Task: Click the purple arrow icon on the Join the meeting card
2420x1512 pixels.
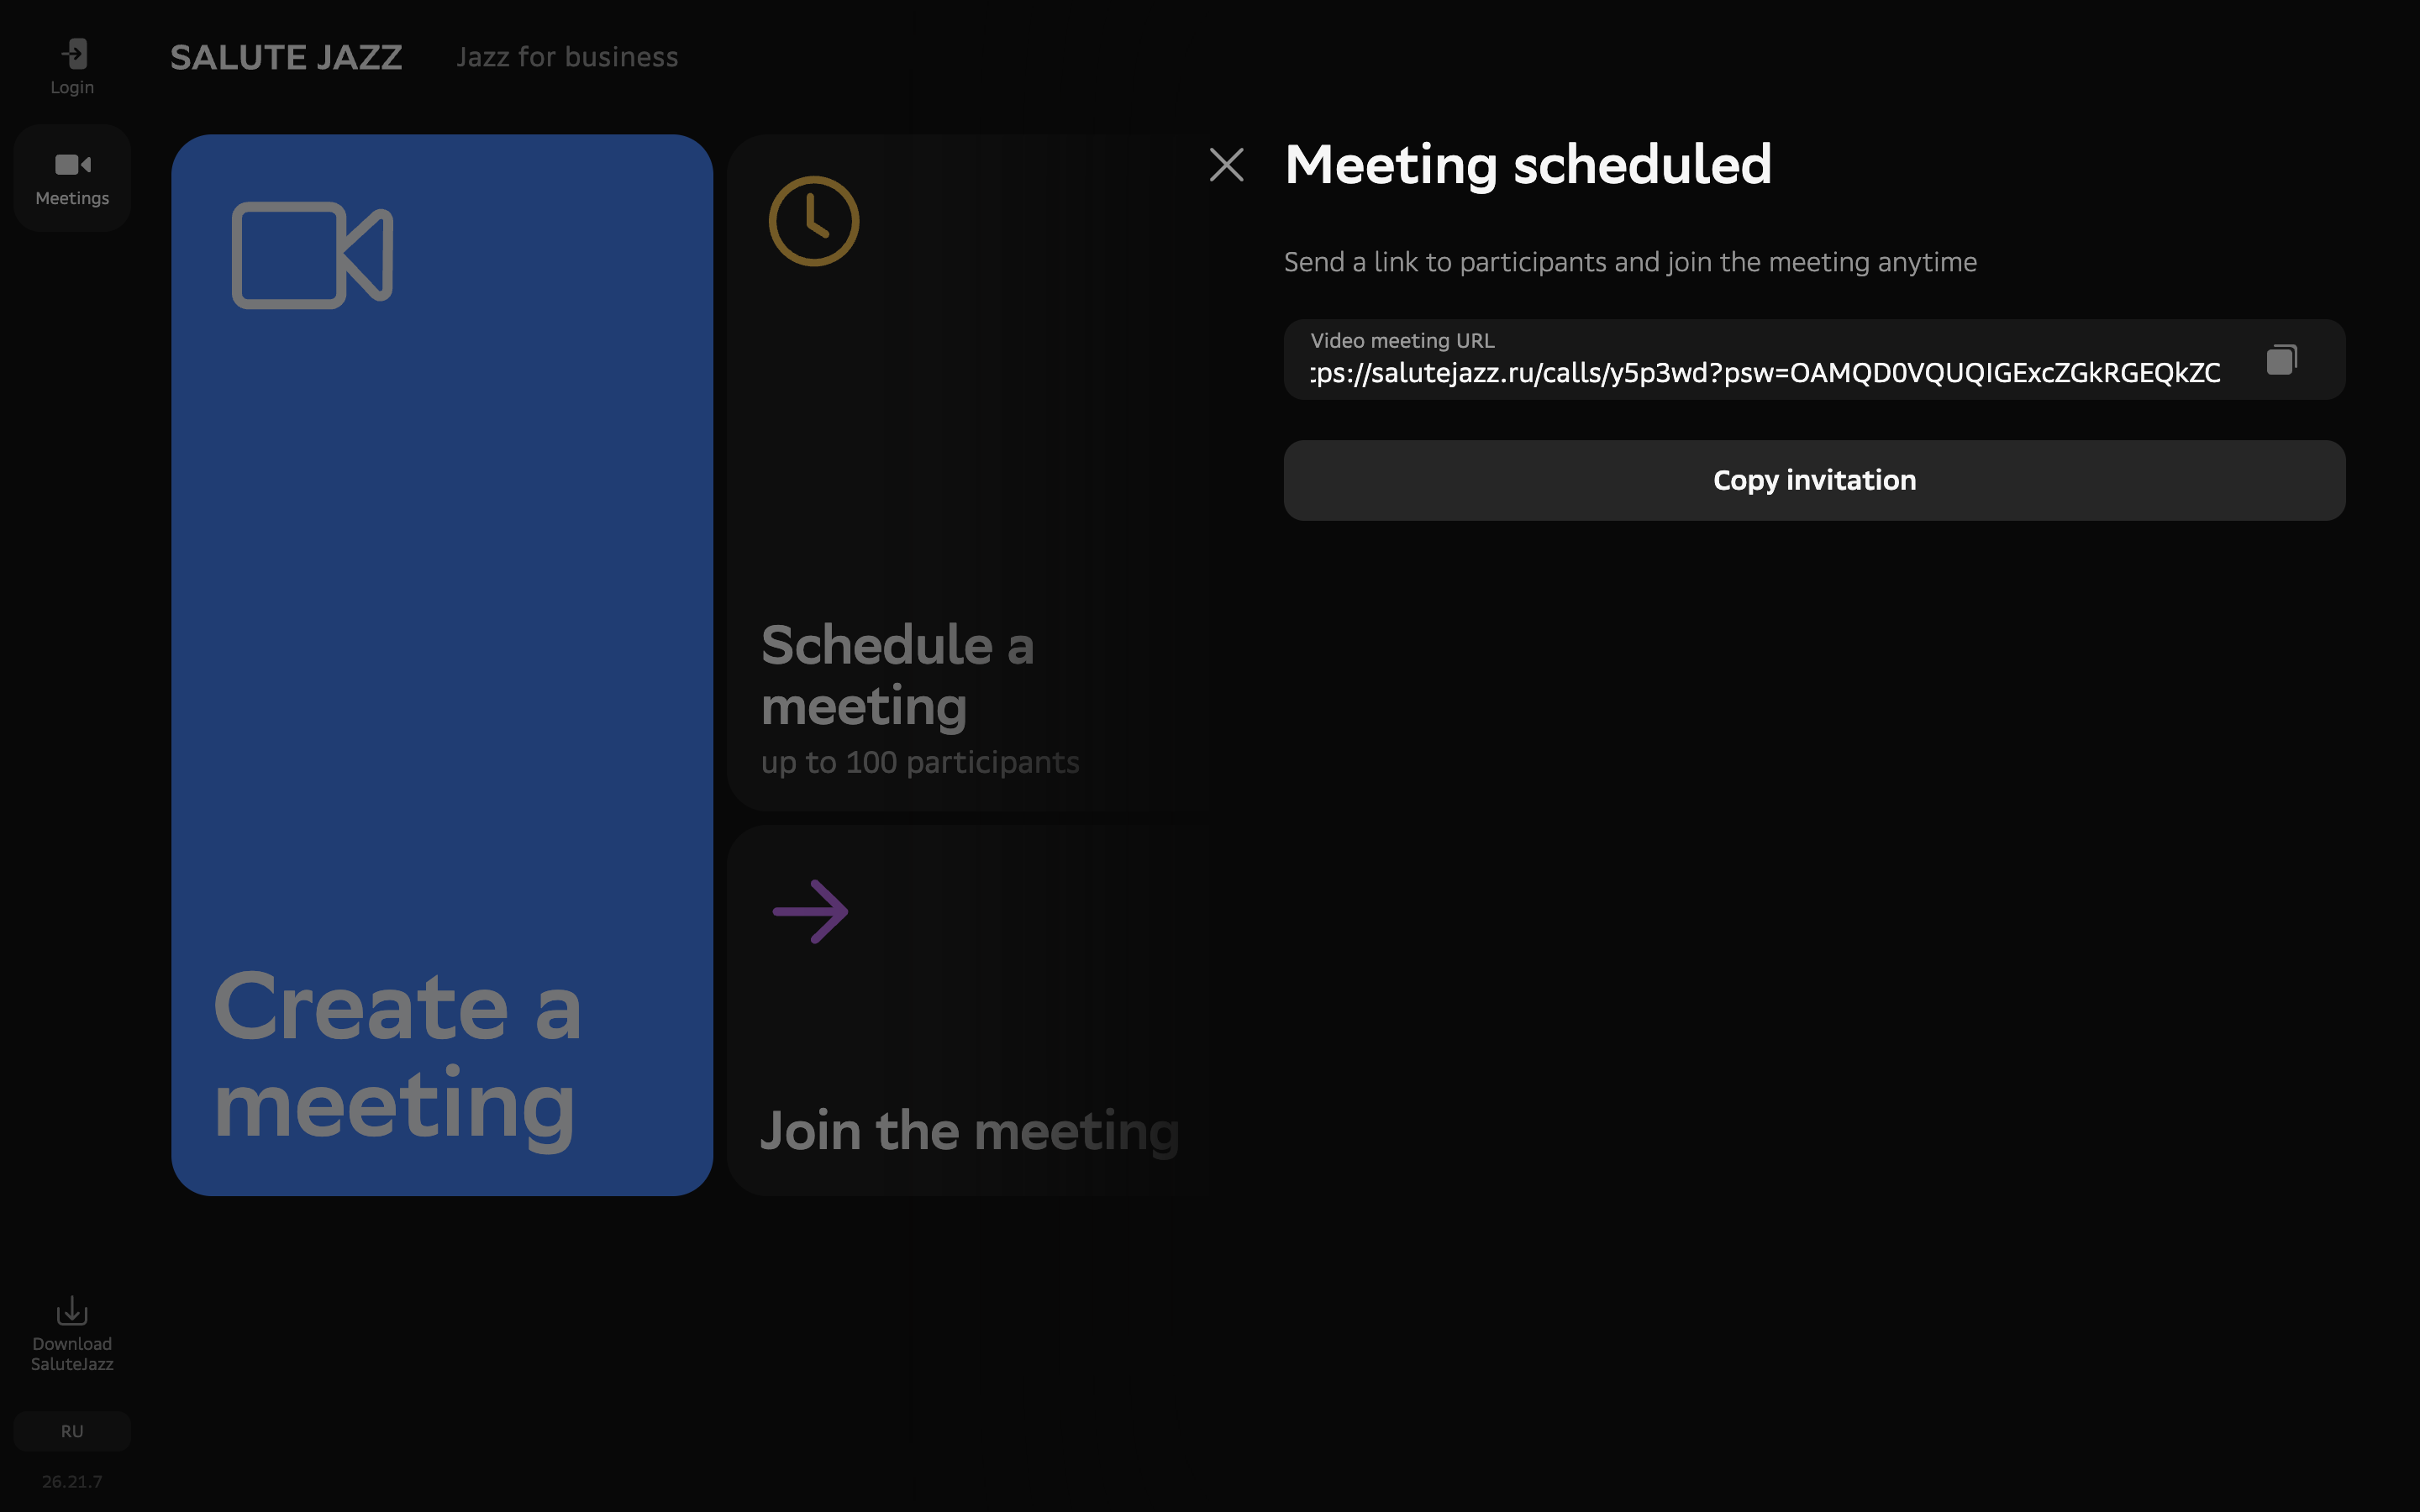Action: (811, 911)
